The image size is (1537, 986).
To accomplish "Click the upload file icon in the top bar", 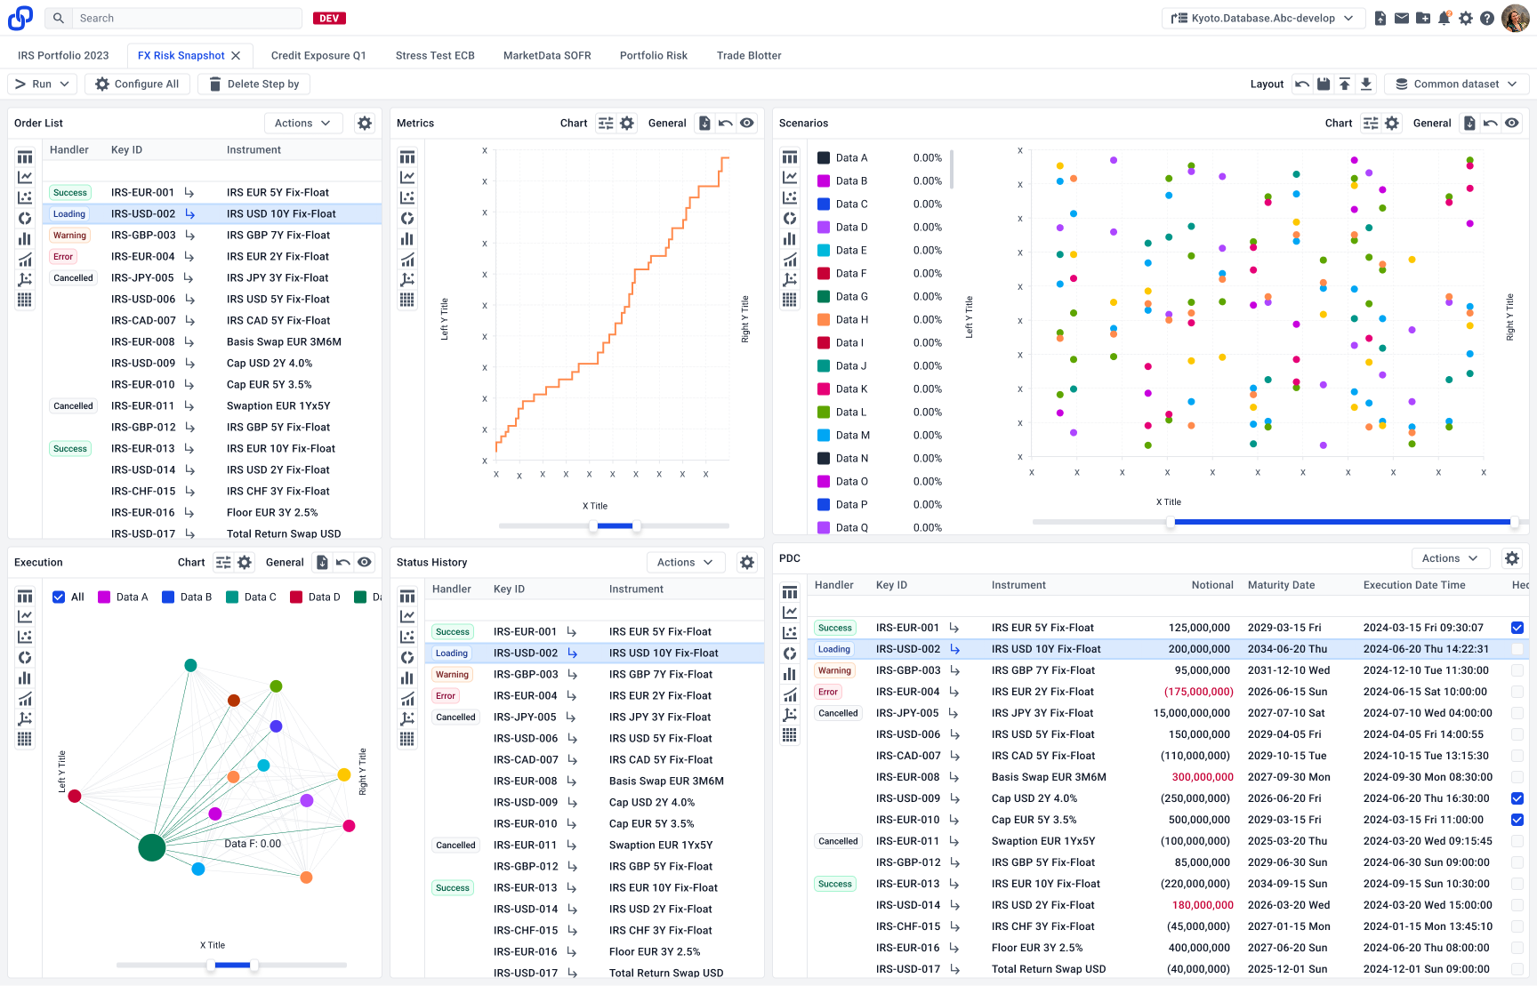I will click(x=1380, y=18).
